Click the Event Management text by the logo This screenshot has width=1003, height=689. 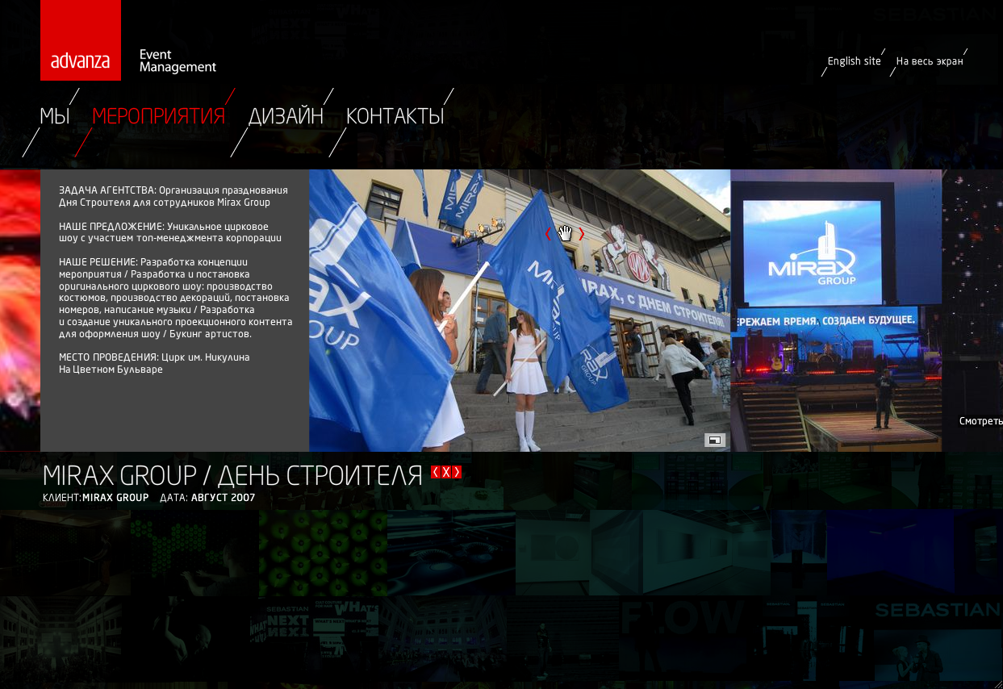(x=178, y=61)
